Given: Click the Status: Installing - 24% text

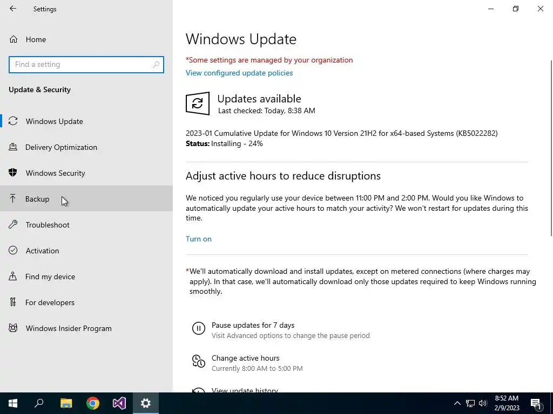Looking at the screenshot, I should [x=224, y=143].
